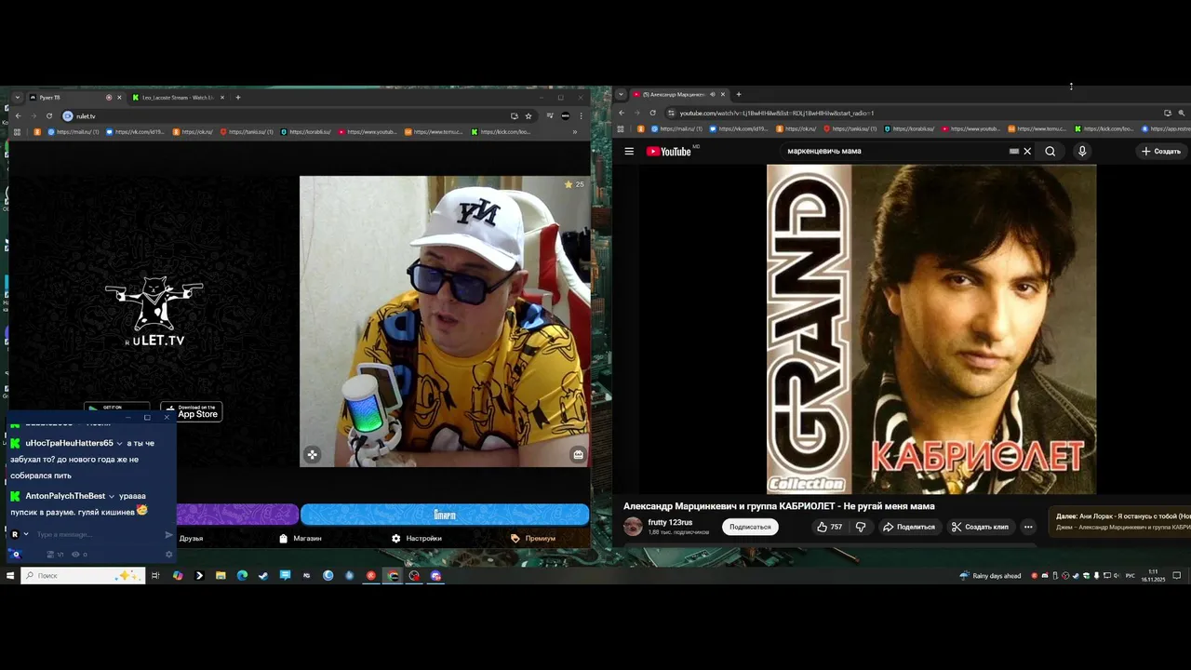Open chat popup settings gear
Image resolution: width=1191 pixels, height=670 pixels.
click(168, 555)
